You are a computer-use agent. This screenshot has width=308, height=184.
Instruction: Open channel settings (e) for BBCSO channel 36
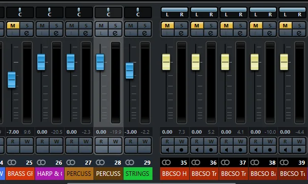(210, 33)
